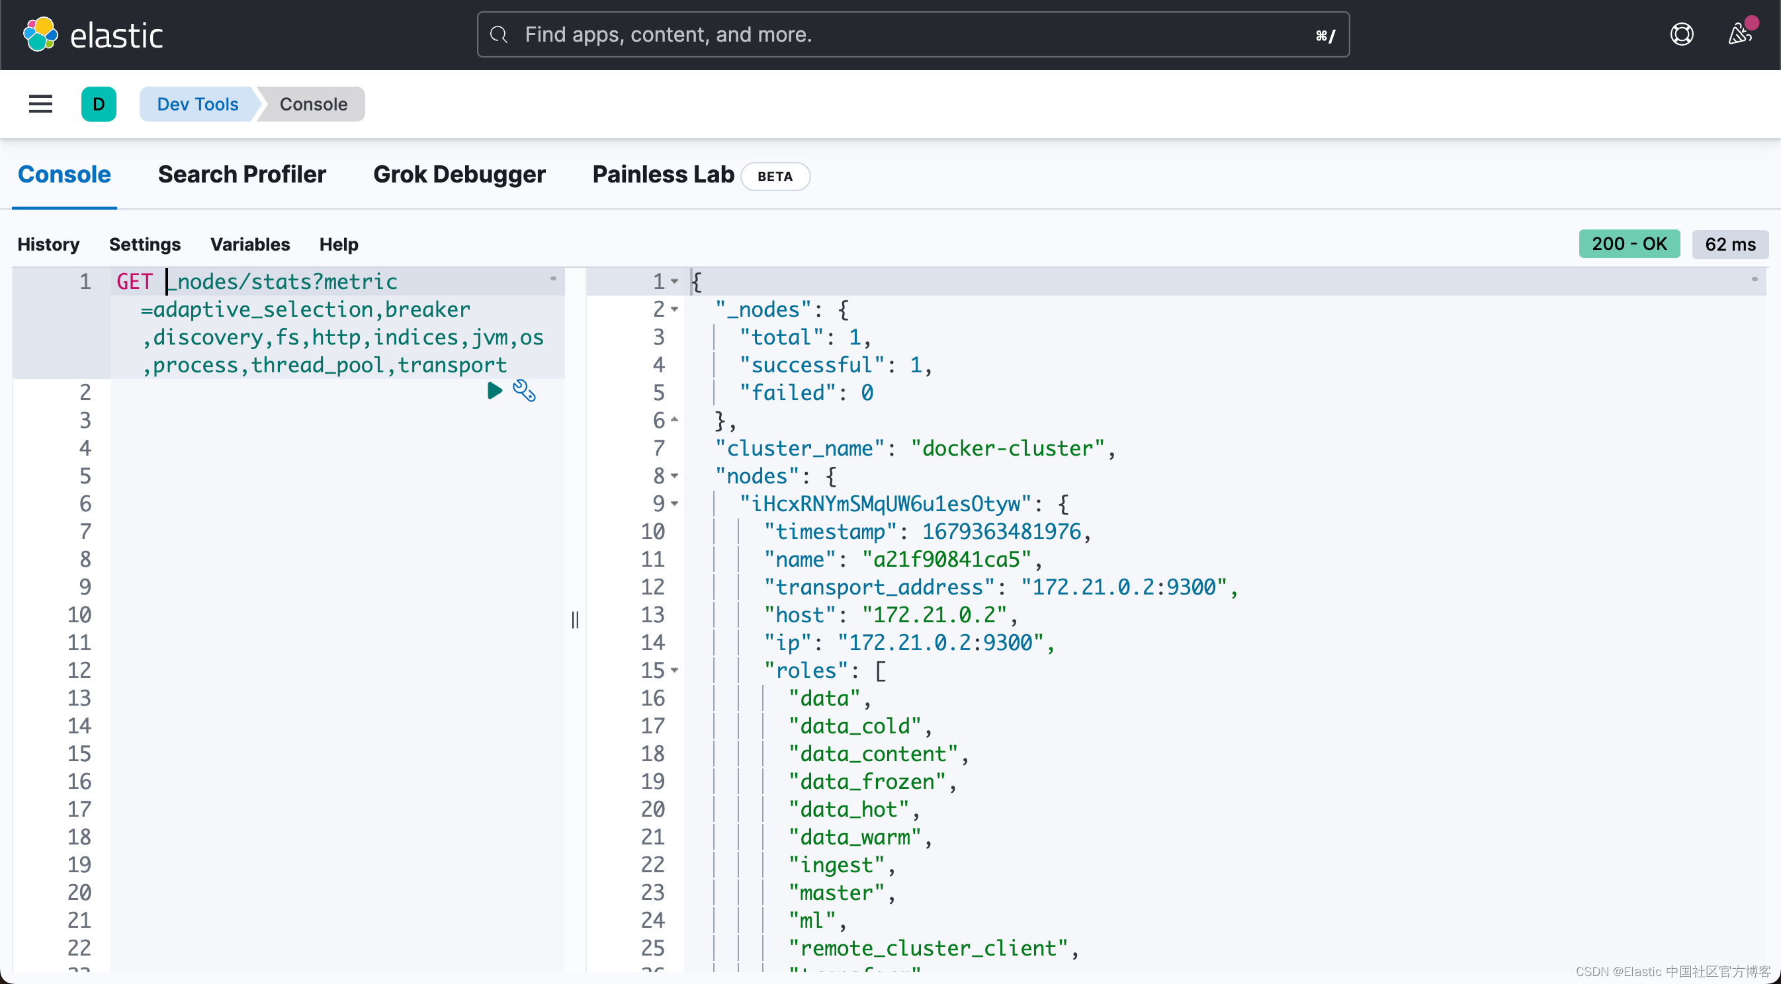Image resolution: width=1781 pixels, height=984 pixels.
Task: Click the timestamp value 1679363481976
Action: click(1001, 532)
